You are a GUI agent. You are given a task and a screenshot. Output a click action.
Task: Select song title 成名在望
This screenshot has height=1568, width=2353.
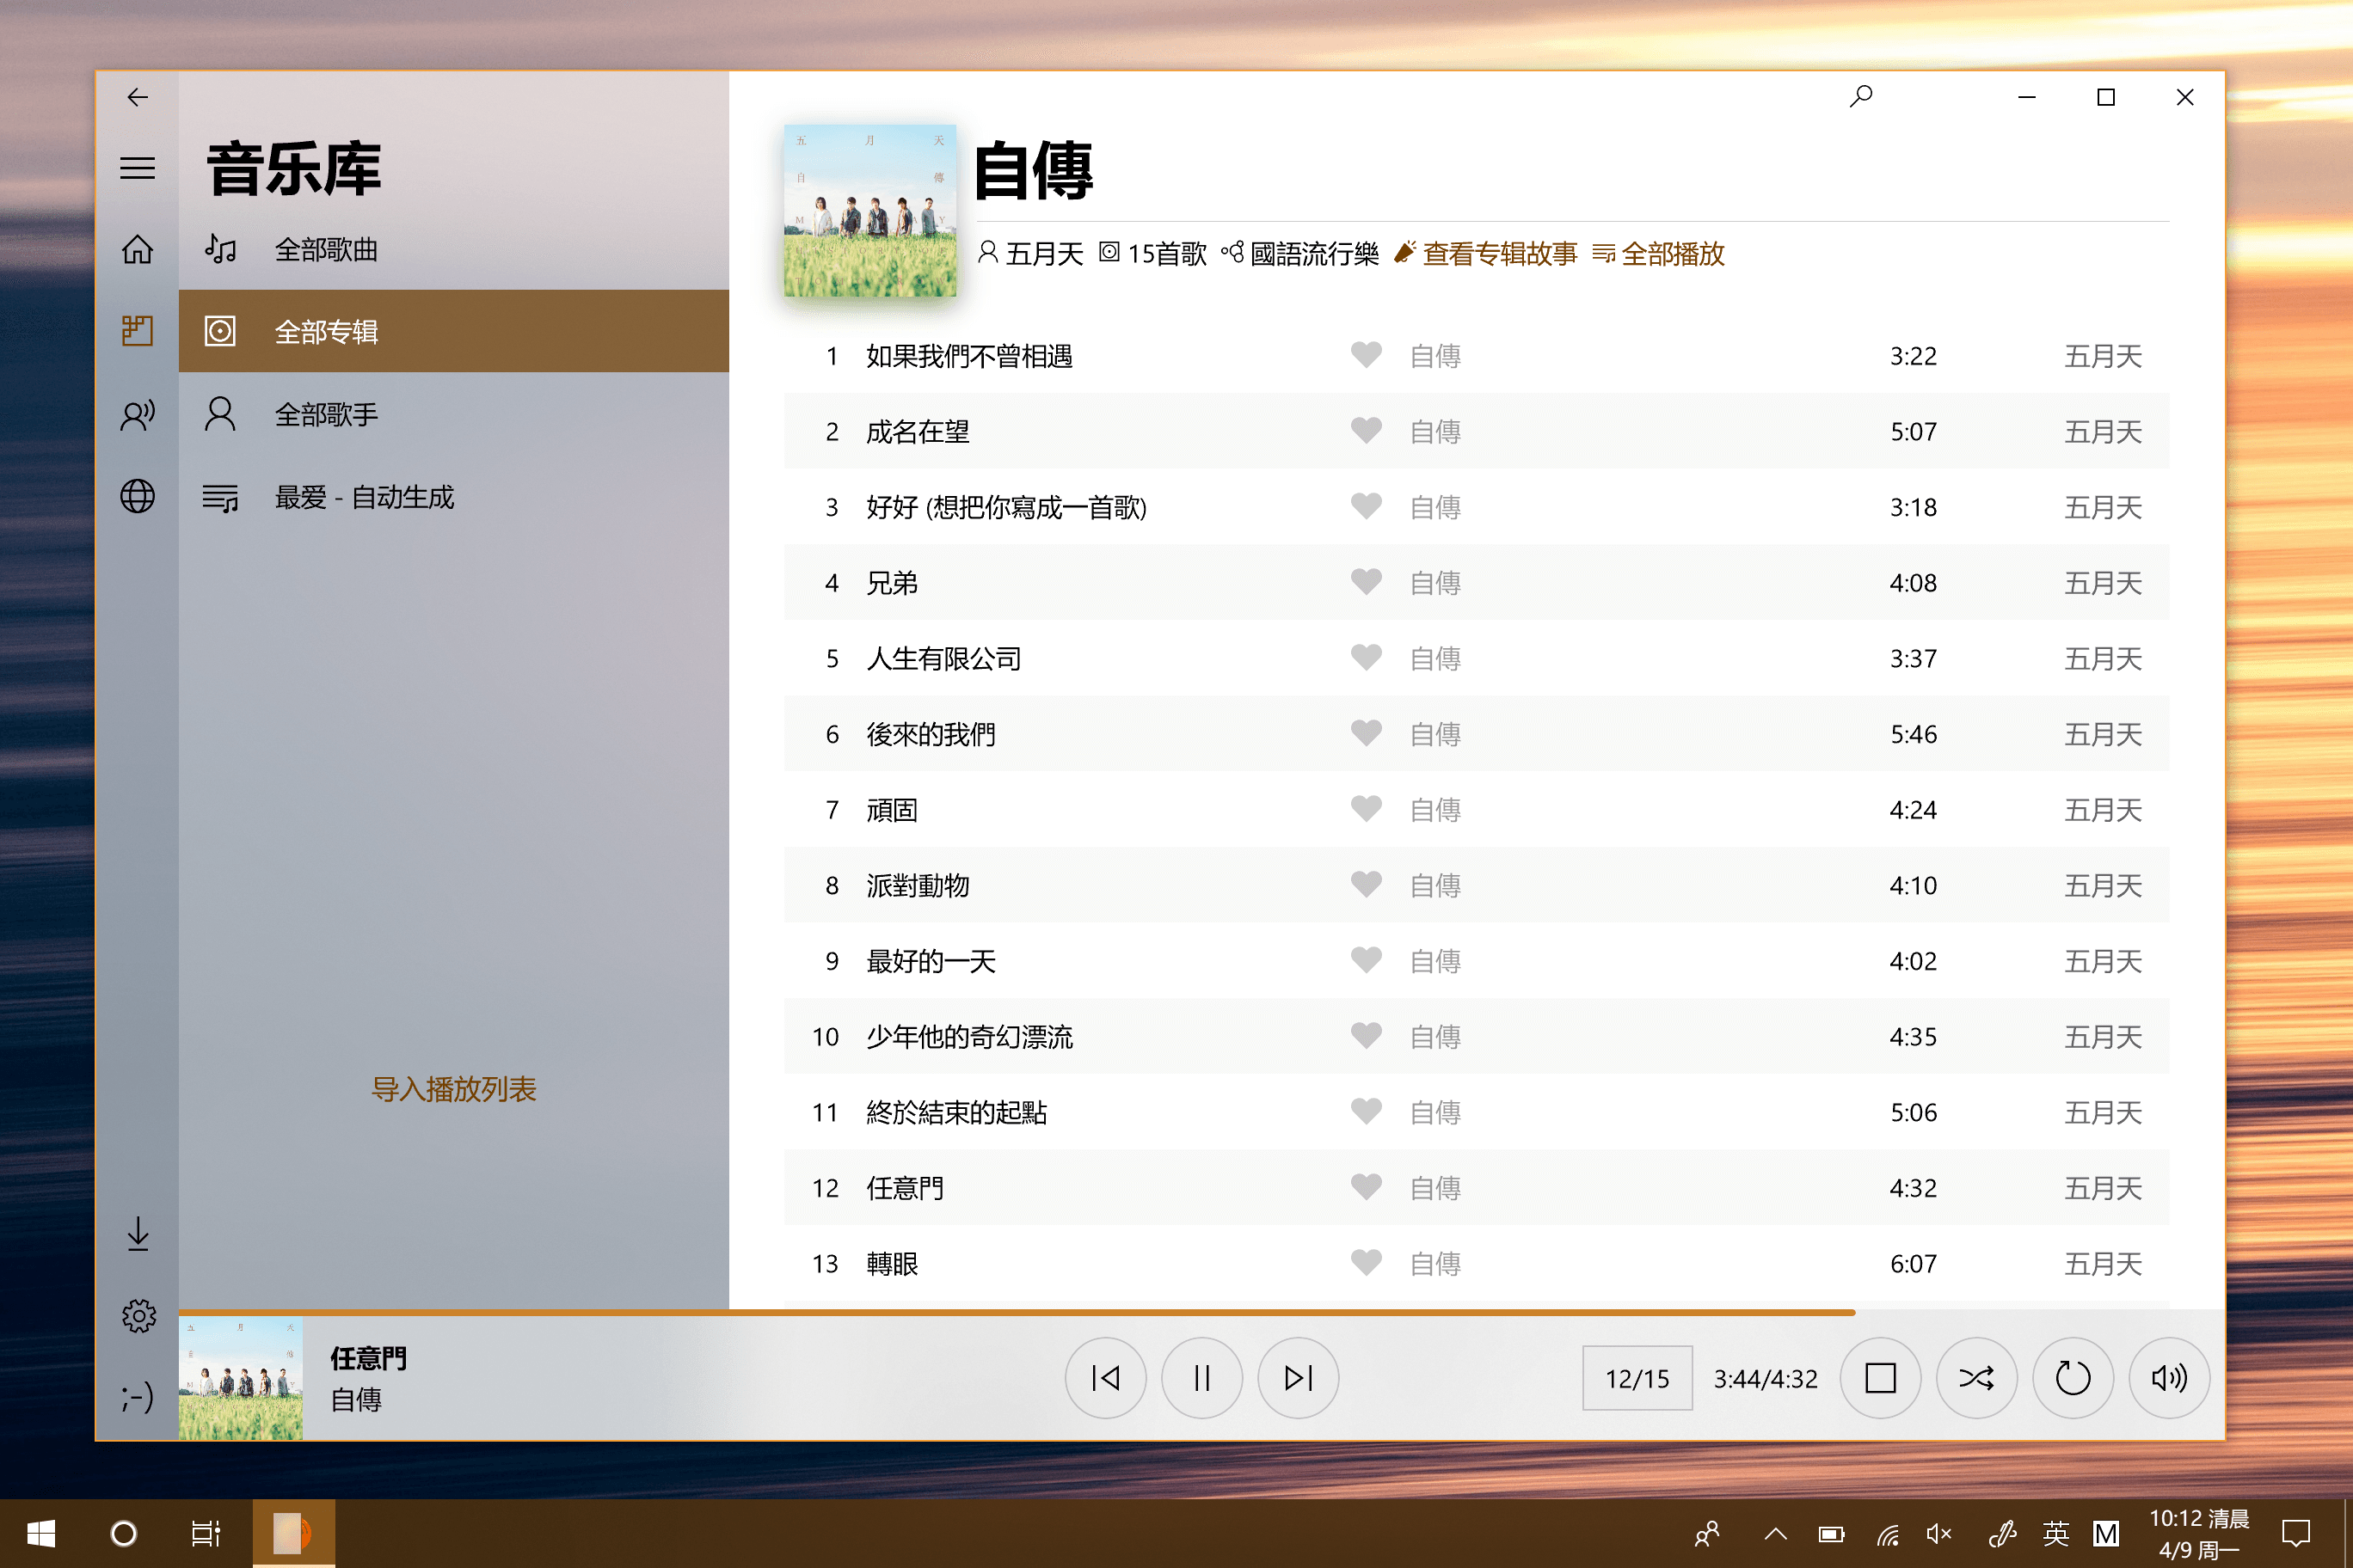pos(918,432)
